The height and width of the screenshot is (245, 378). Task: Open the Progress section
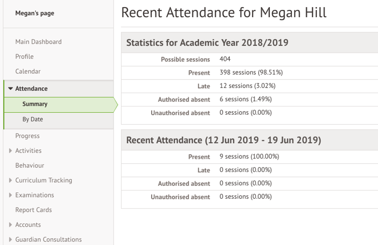[x=27, y=136]
